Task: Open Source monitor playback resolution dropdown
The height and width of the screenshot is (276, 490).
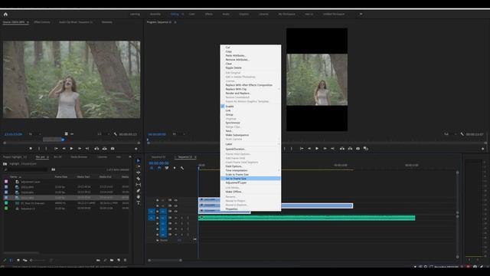Action: click(x=103, y=134)
